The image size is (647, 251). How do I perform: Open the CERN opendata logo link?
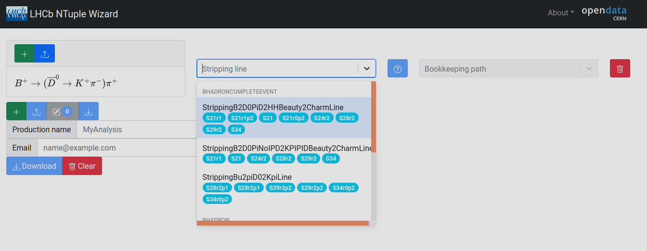(x=604, y=13)
